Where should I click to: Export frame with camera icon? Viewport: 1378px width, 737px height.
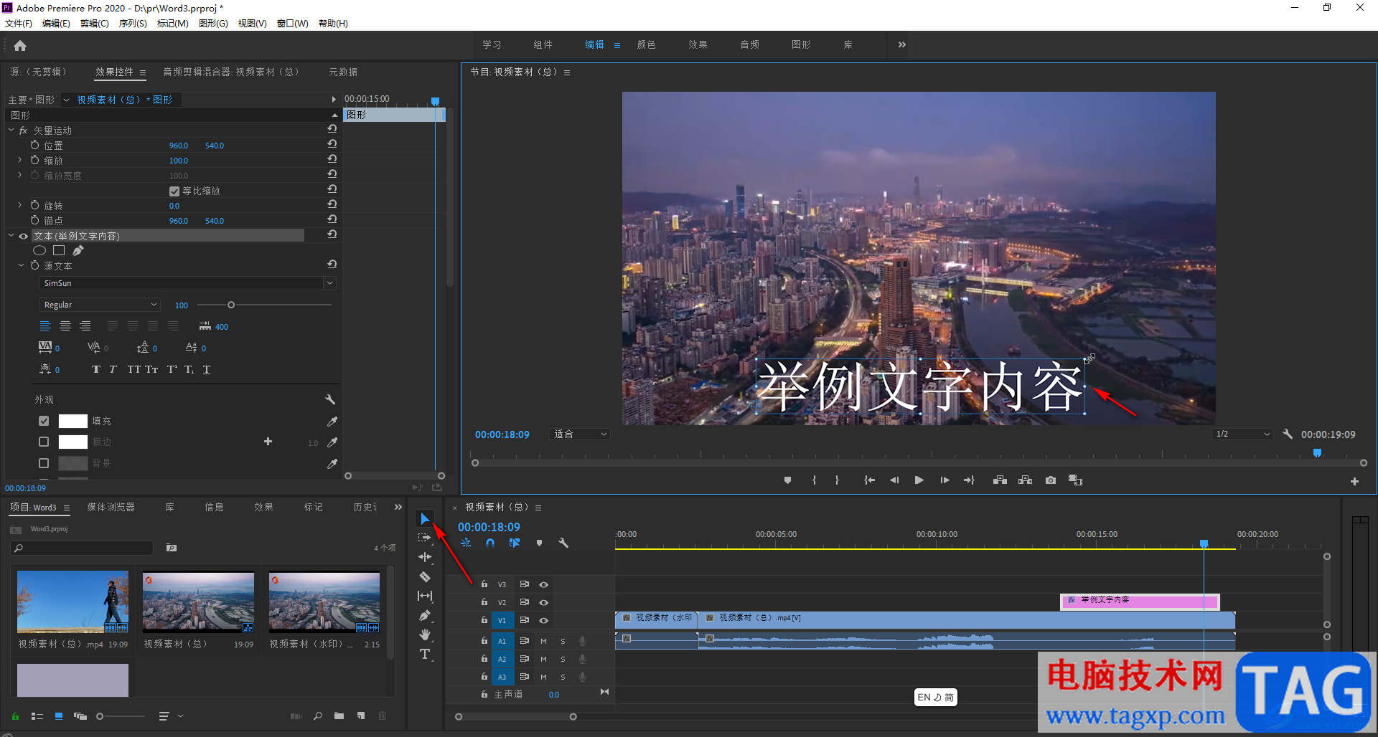[1051, 480]
